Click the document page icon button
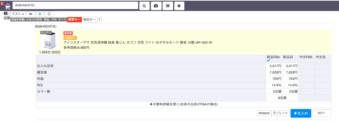Viewport: 339px width, 121px height. click(49, 14)
